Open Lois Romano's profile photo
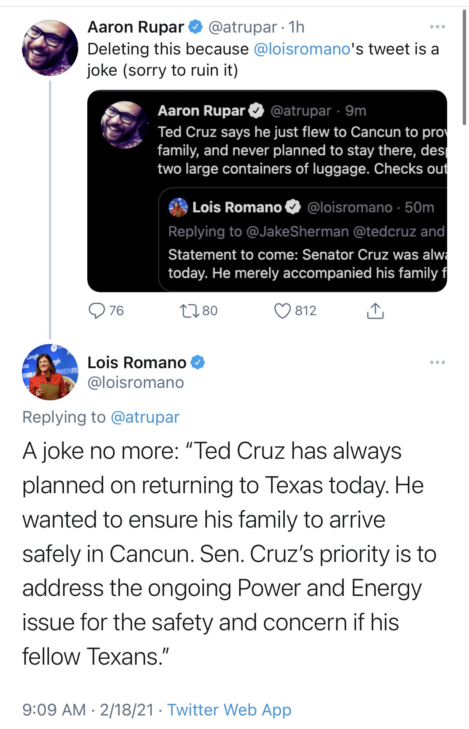The height and width of the screenshot is (729, 469). (x=50, y=372)
